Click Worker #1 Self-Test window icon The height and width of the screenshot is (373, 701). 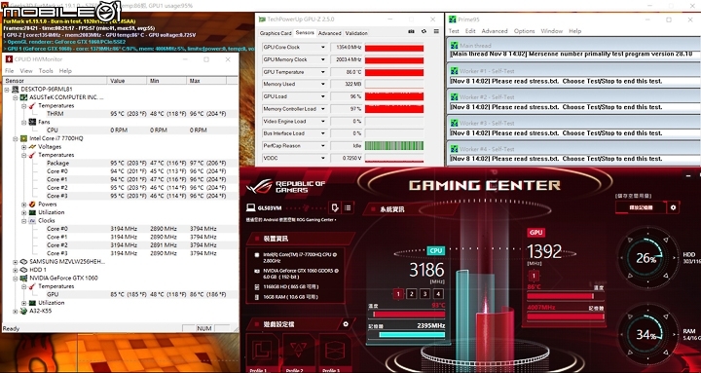(455, 71)
